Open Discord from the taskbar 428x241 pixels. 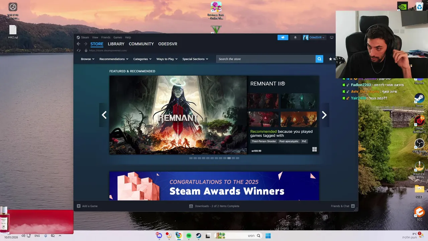tap(159, 236)
